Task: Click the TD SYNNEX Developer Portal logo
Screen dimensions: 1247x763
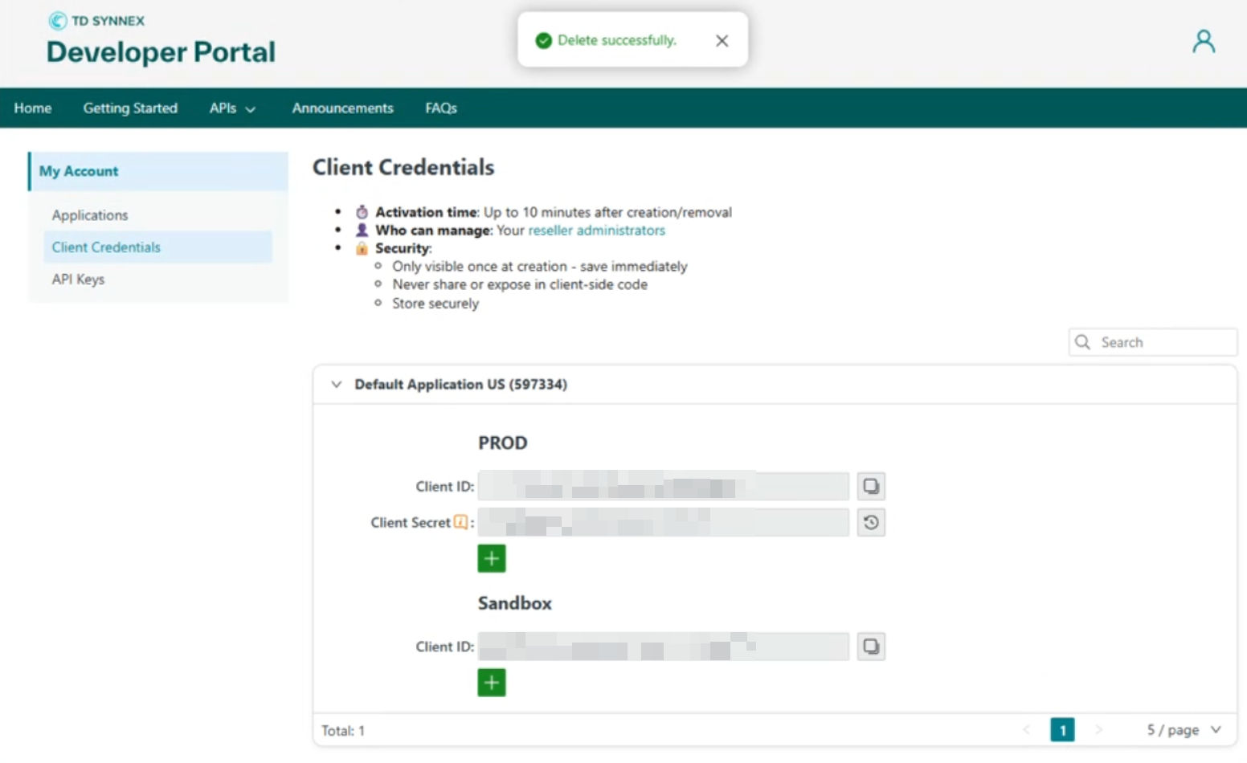Action: [161, 40]
